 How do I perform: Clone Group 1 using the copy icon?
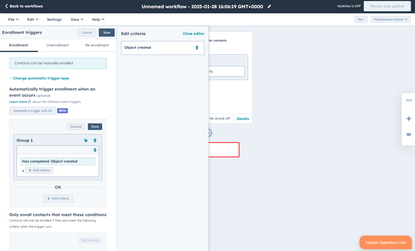coord(86,140)
